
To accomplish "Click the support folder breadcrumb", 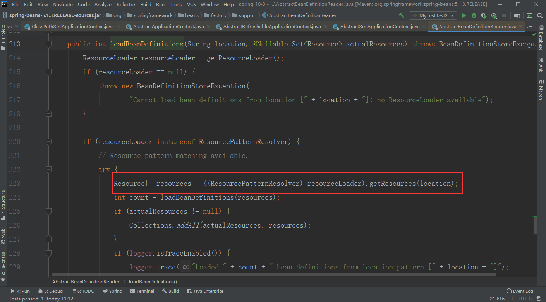I will pos(244,15).
